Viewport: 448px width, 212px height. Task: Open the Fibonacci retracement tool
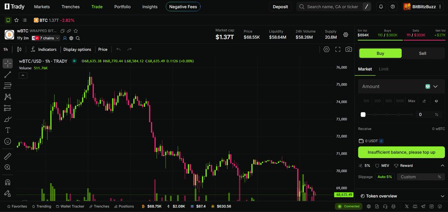coord(7,86)
